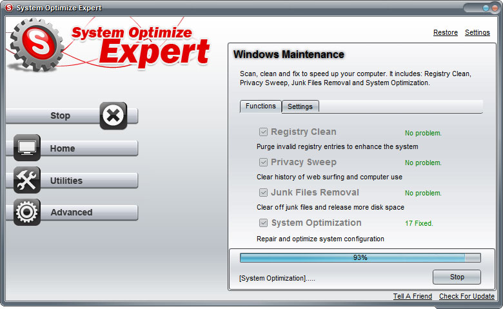Click the Check For Update link
Viewport: 503px width, 309px height.
[467, 296]
